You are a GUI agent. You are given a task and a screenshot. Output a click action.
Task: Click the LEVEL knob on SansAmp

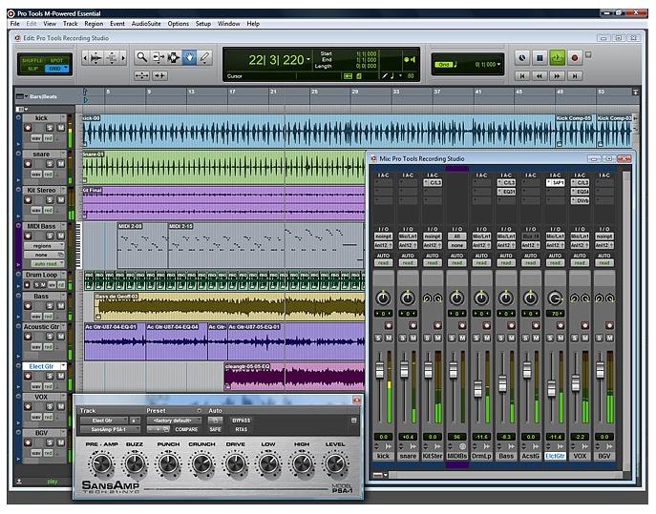coord(335,463)
